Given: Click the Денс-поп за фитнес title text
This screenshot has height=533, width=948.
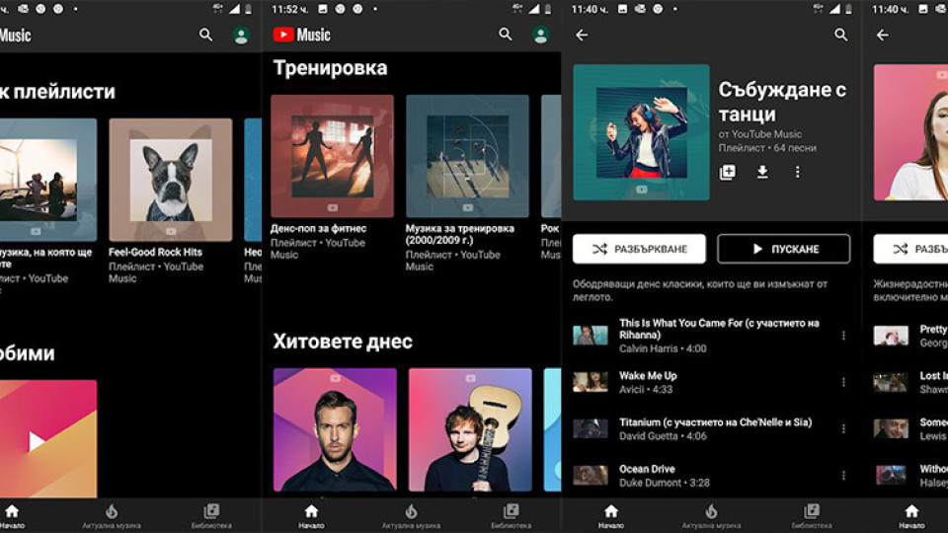Looking at the screenshot, I should (319, 228).
